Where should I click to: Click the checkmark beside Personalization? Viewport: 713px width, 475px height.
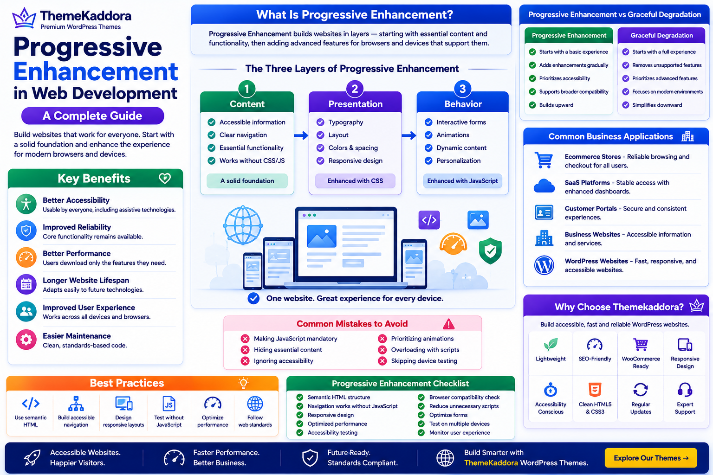(x=428, y=161)
